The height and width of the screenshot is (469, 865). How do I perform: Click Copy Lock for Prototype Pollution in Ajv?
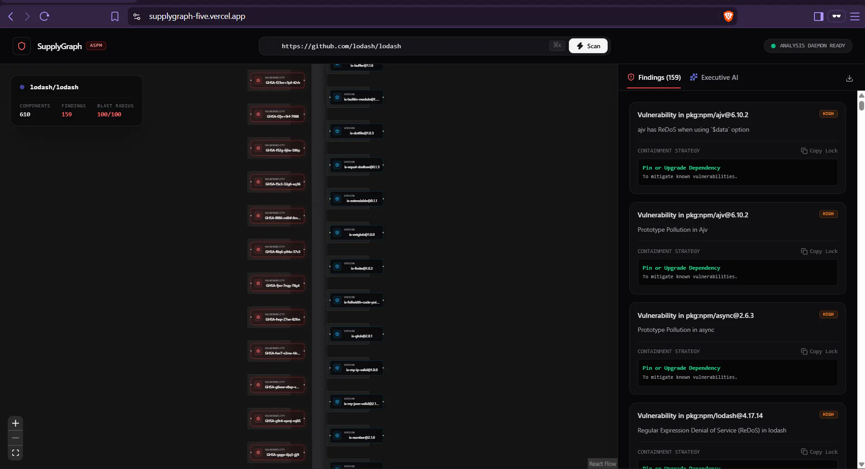(x=819, y=251)
